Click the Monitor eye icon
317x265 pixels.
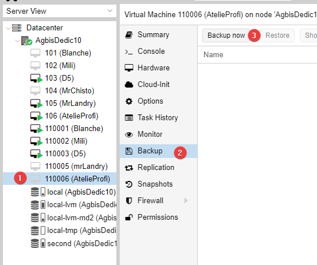pos(129,135)
